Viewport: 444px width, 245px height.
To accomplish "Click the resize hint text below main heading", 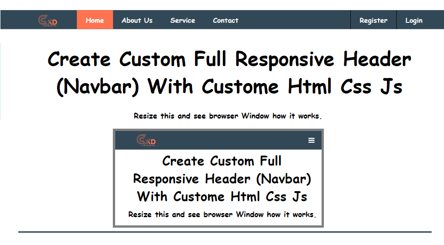I will point(227,116).
